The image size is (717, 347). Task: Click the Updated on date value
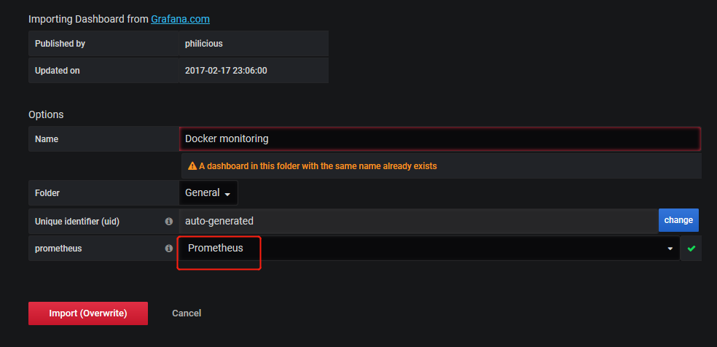point(226,71)
